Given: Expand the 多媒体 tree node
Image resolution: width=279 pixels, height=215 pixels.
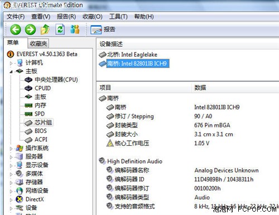Looking at the screenshot, I should 11,174.
